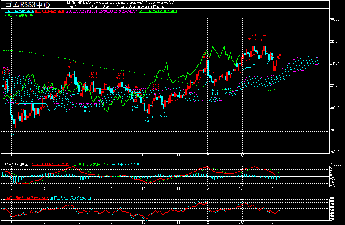Click the 9/8 high 324.9 marker
The width and height of the screenshot is (345, 225).
pos(120,76)
